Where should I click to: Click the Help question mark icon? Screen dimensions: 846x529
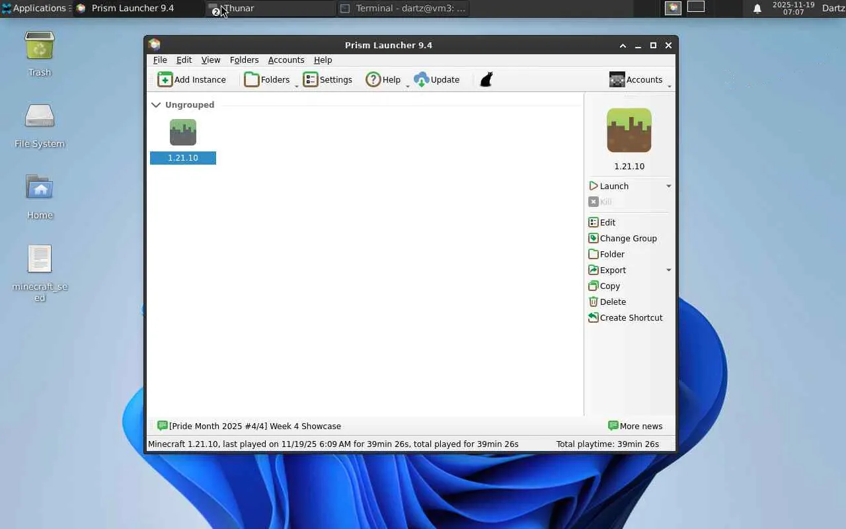point(373,80)
